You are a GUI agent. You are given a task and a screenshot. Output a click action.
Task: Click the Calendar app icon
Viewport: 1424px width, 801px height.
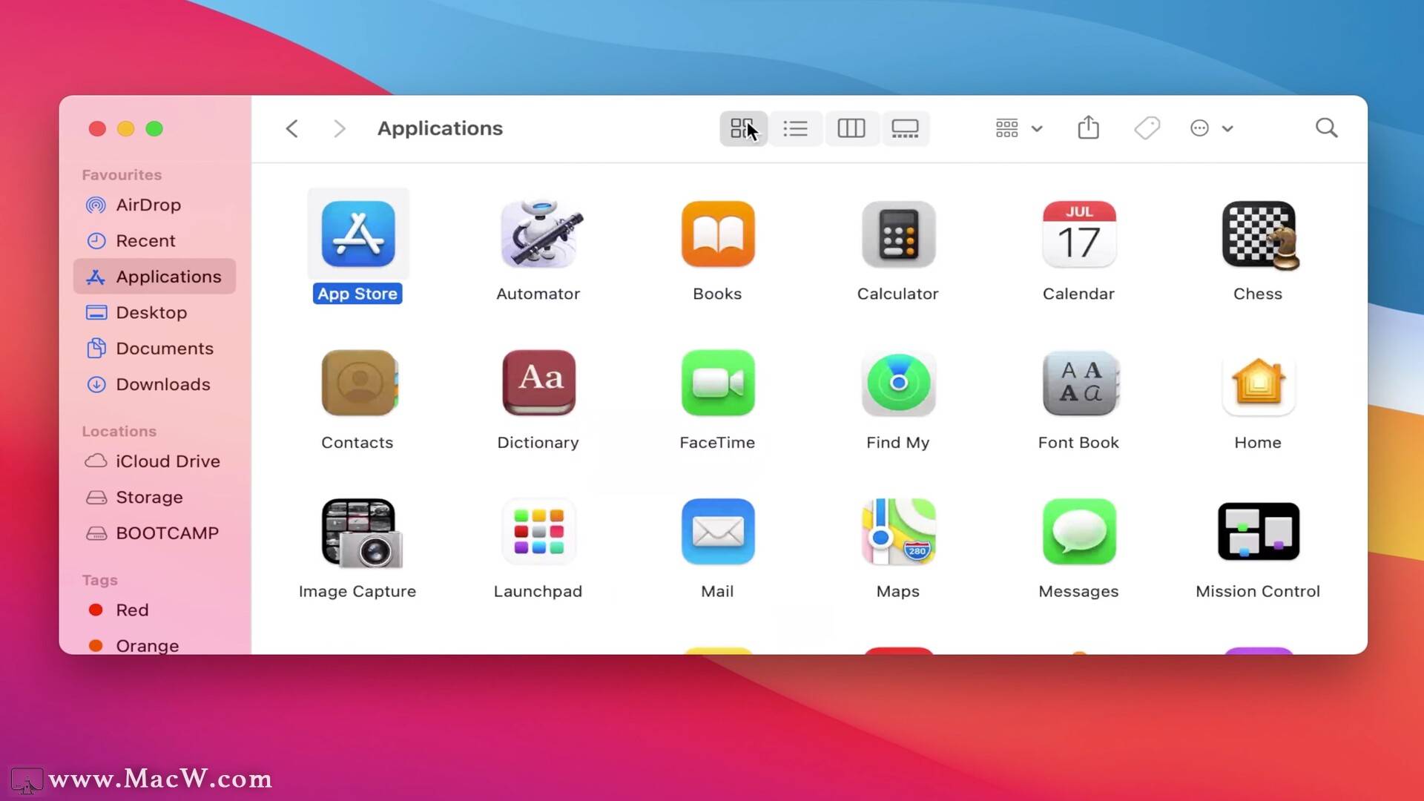(1079, 234)
